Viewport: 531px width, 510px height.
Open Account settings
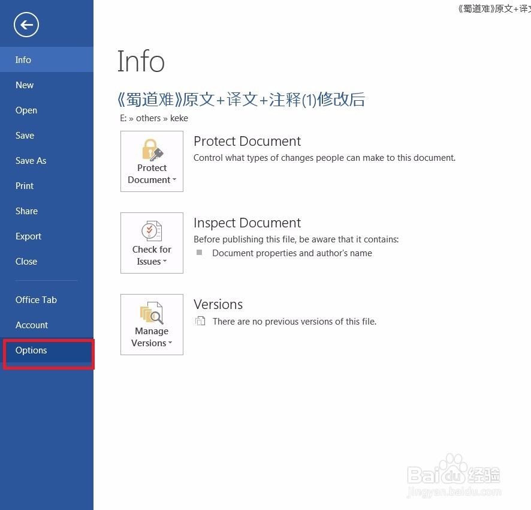click(x=32, y=325)
